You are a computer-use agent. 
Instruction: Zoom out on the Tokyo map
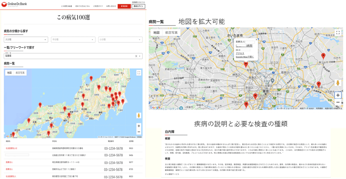(x=338, y=103)
